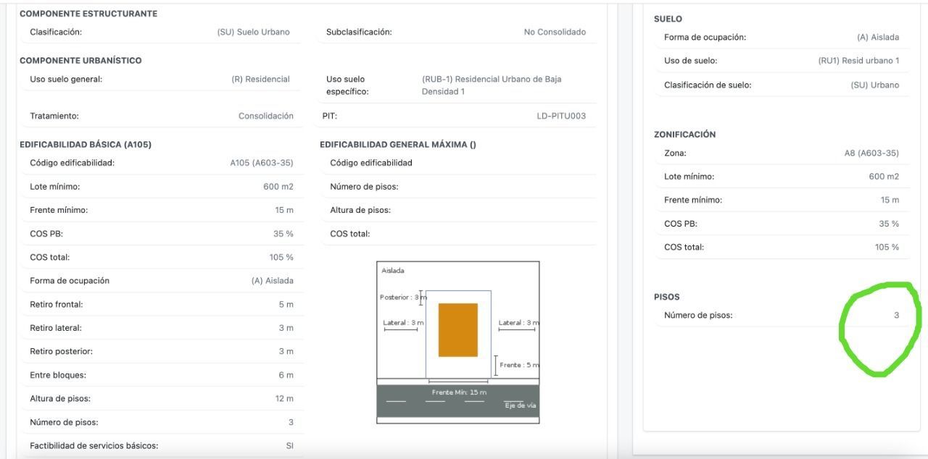Select the Entre bloques 6 m row
Viewport: 928px width, 459px height.
162,375
